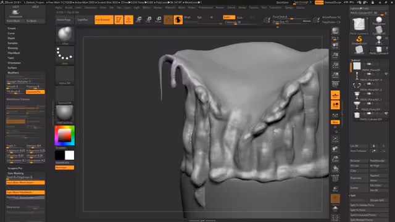395x222 pixels.
Task: Toggle the orange Xyz rotation button
Action: point(335,122)
